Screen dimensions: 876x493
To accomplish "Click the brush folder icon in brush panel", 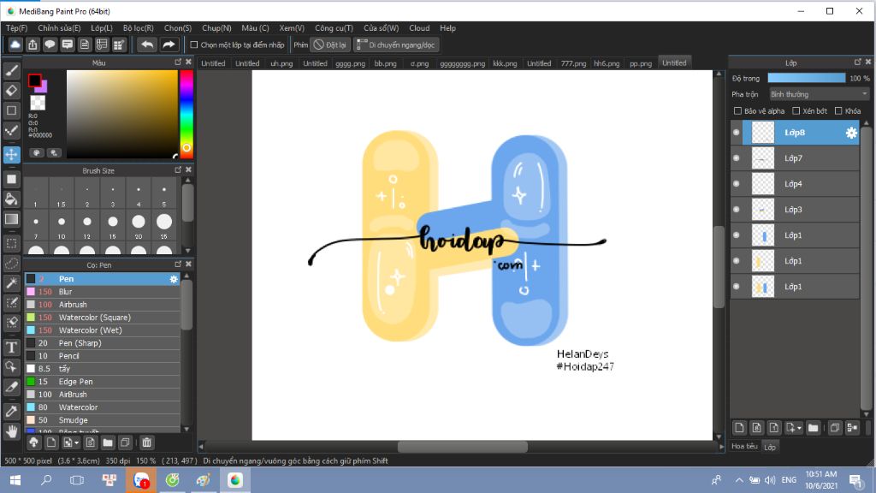I will click(x=108, y=443).
